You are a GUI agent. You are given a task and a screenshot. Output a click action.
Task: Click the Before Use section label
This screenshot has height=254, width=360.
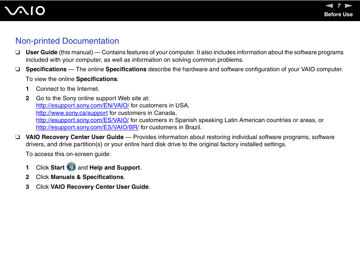click(338, 14)
